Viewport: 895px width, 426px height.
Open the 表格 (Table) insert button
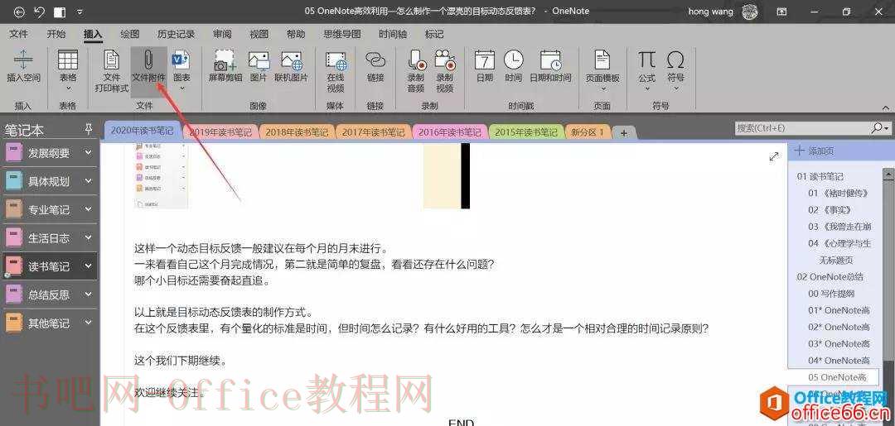[x=68, y=70]
